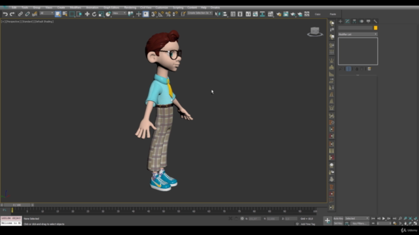Open Select by Name dialog icon
Screen dimensions: 419x235
pyautogui.click(x=65, y=14)
